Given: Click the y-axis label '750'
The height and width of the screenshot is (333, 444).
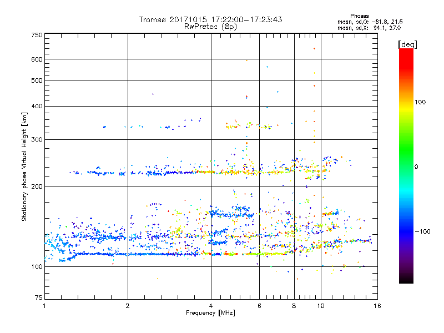Looking at the screenshot, I should click(x=37, y=35).
